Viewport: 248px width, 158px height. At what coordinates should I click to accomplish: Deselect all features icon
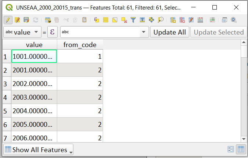124,20
